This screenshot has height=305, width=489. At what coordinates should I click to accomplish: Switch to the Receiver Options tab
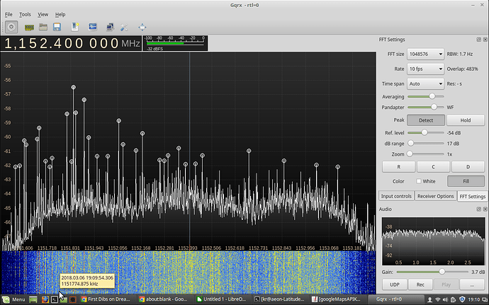tap(435, 196)
